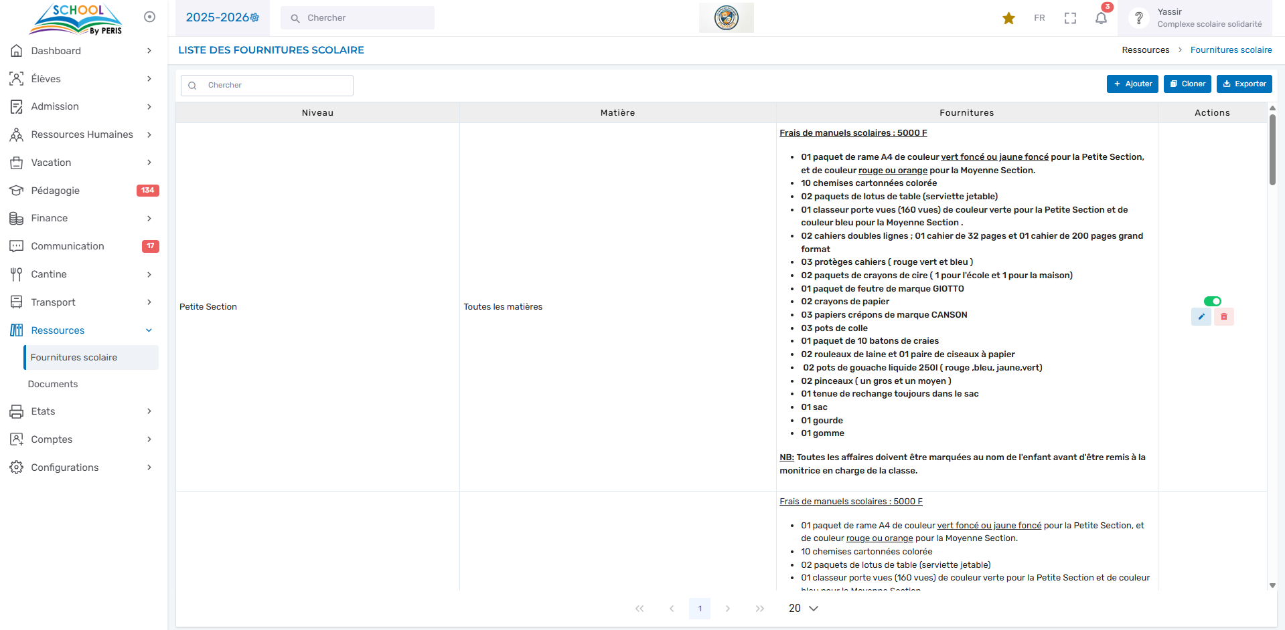Edit the Petite Section row with the pencil icon

coord(1201,316)
